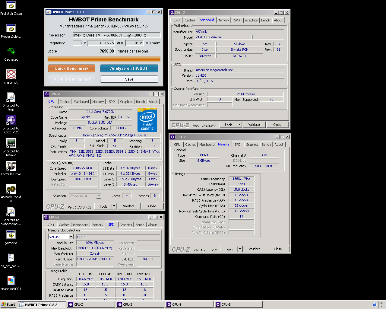The image size is (386, 309).
Task: Run the Quick Benchmark
Action: pos(71,68)
